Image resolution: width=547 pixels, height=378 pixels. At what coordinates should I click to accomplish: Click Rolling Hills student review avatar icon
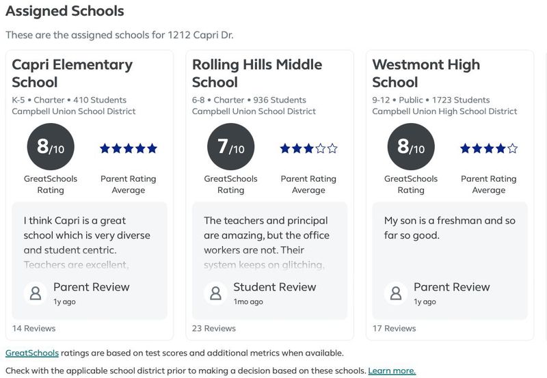[215, 293]
